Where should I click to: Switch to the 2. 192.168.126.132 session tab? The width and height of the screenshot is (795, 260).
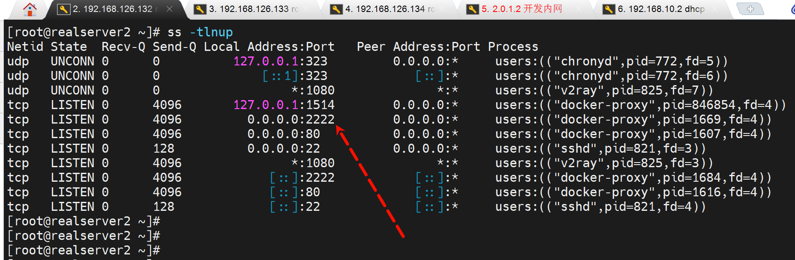click(112, 9)
